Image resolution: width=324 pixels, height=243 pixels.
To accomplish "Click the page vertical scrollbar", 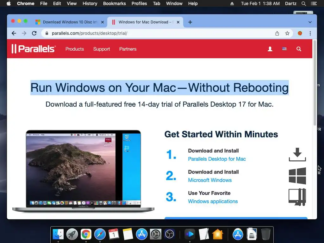I will pos(315,83).
